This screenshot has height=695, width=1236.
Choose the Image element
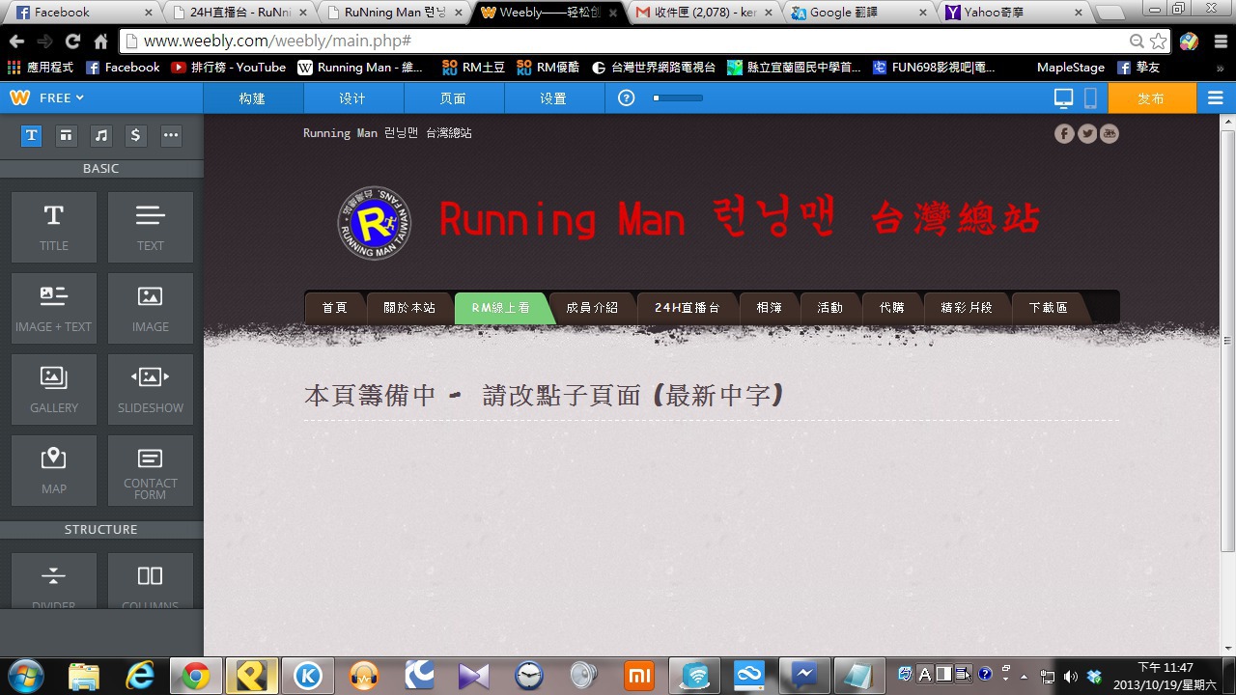[x=151, y=308]
